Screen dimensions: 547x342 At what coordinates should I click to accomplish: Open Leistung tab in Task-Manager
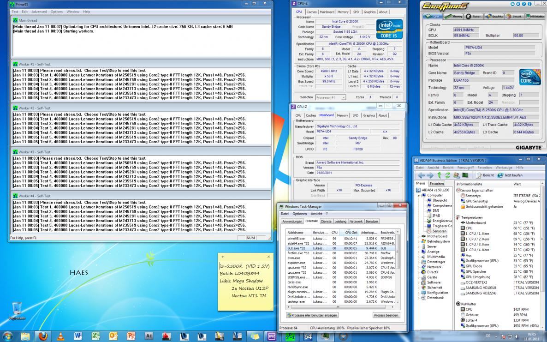pos(340,221)
